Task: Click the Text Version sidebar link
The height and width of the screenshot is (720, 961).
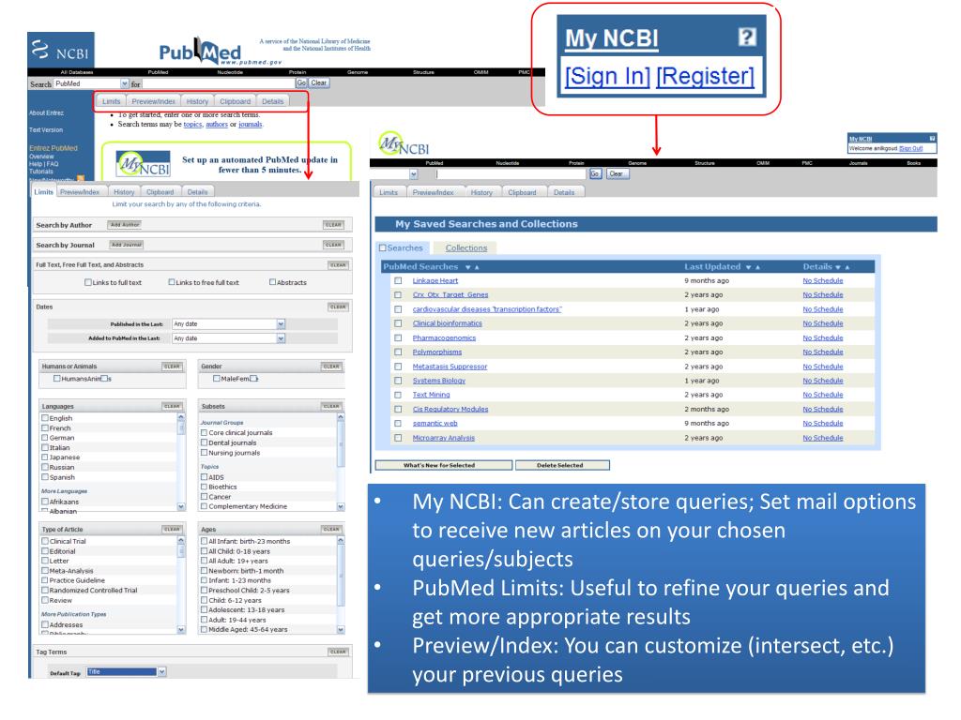Action: click(46, 129)
